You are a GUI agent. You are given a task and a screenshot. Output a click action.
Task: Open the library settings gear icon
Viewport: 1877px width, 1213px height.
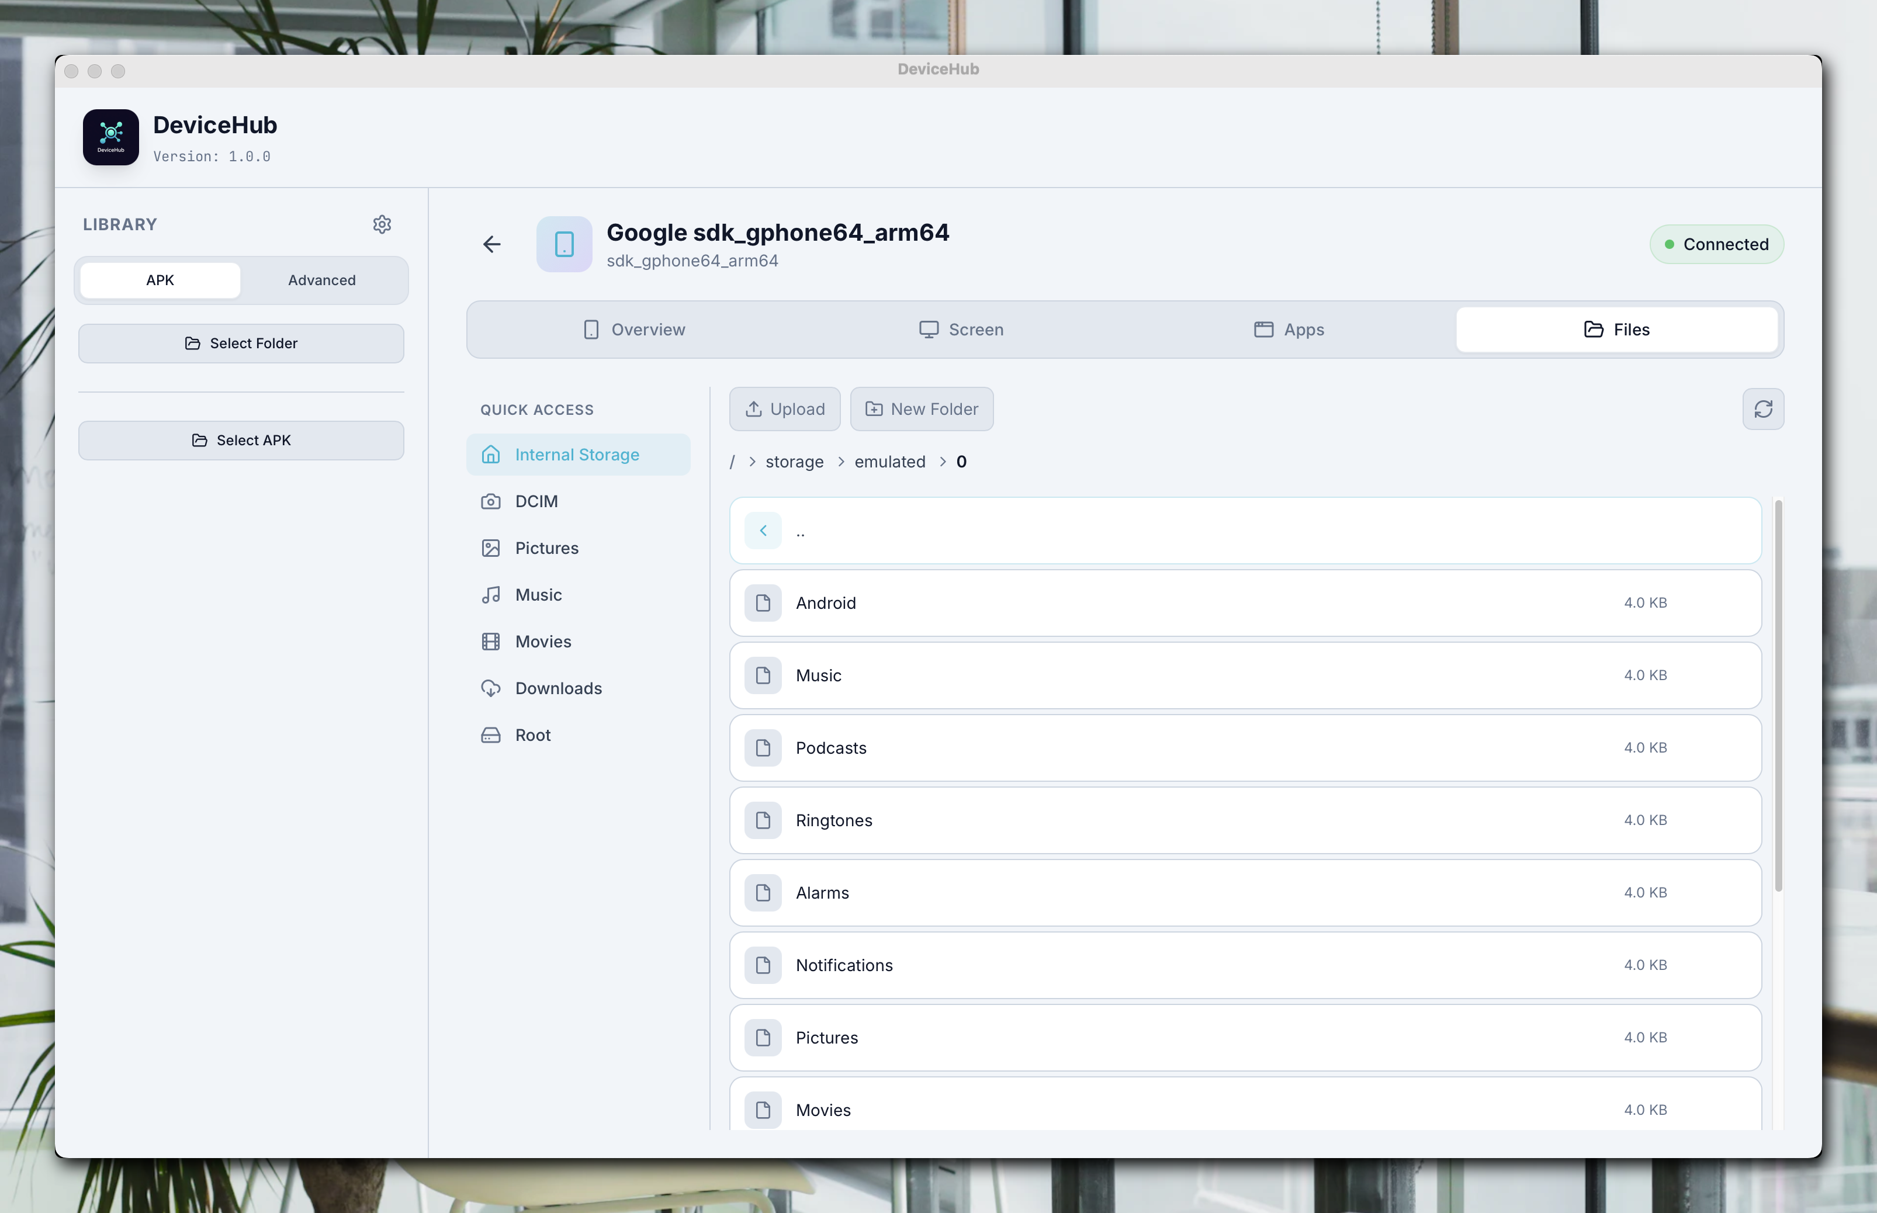tap(382, 224)
